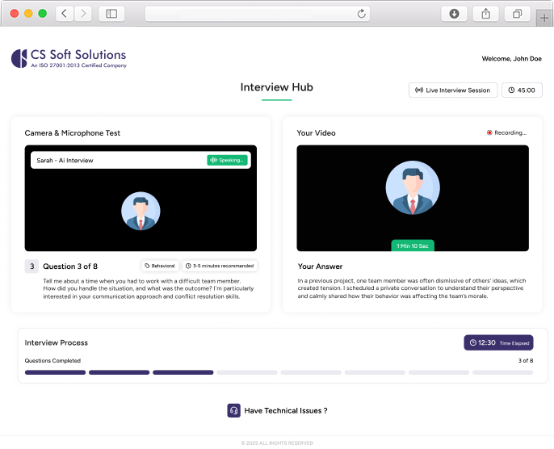Click the Safari downloads icon
554x449 pixels.
click(x=454, y=14)
